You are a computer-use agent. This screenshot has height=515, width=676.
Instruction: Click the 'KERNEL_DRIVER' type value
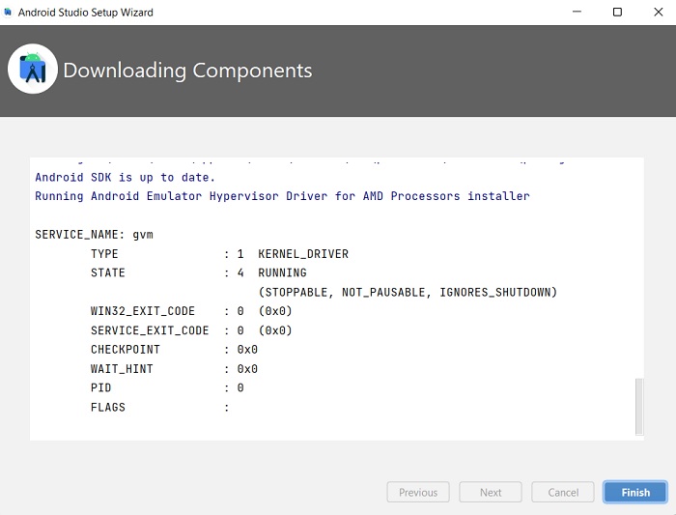(303, 254)
